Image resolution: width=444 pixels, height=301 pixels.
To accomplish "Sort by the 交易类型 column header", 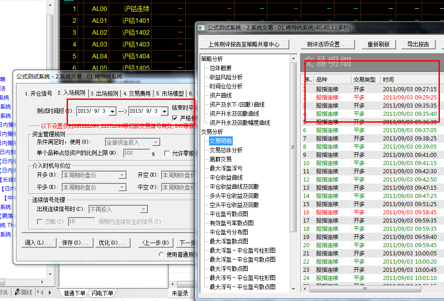I will (x=365, y=79).
